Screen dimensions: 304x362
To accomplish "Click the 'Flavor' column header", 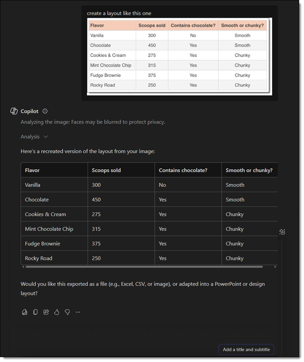I will 32,170.
